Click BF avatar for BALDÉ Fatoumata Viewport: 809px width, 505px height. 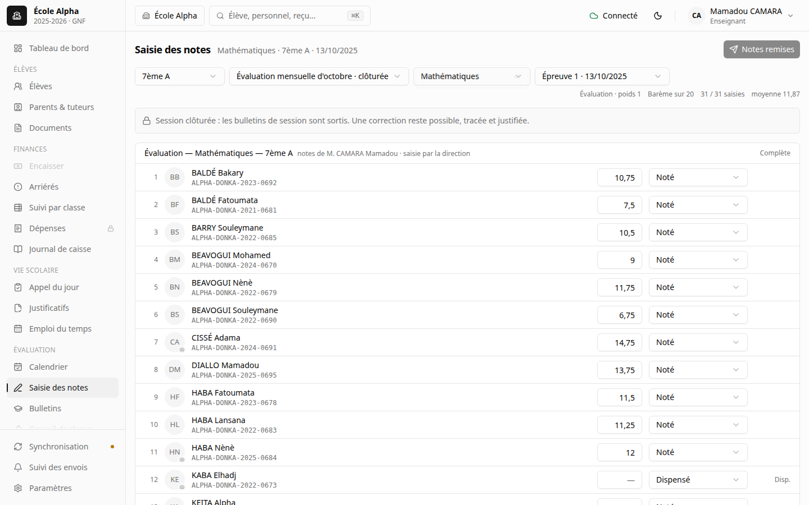pos(175,205)
